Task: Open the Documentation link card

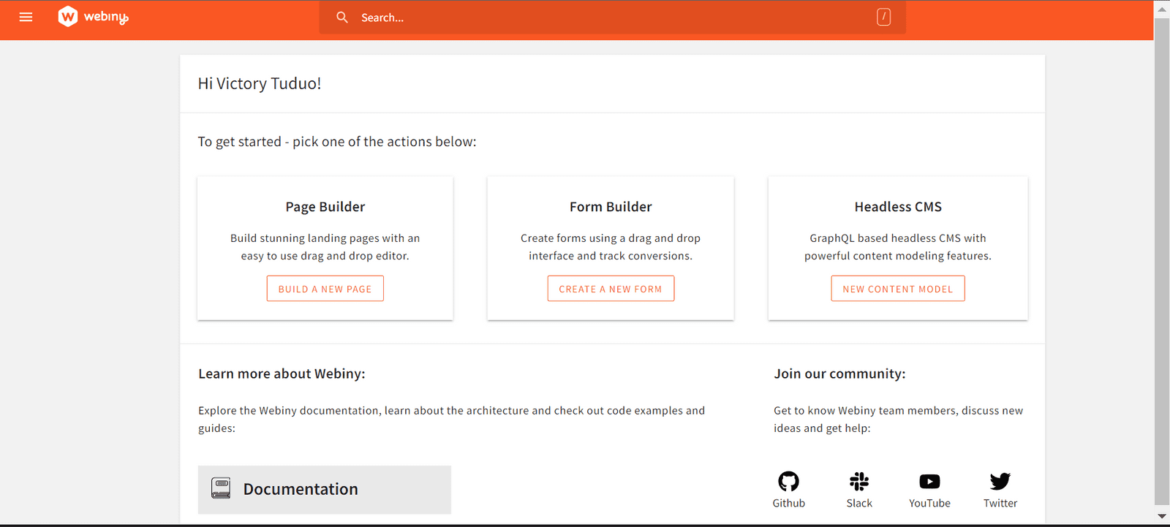Action: 324,489
